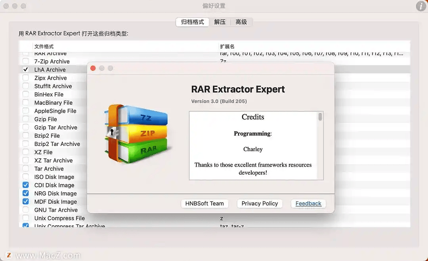Click the info icon in the title bar

pyautogui.click(x=421, y=6)
